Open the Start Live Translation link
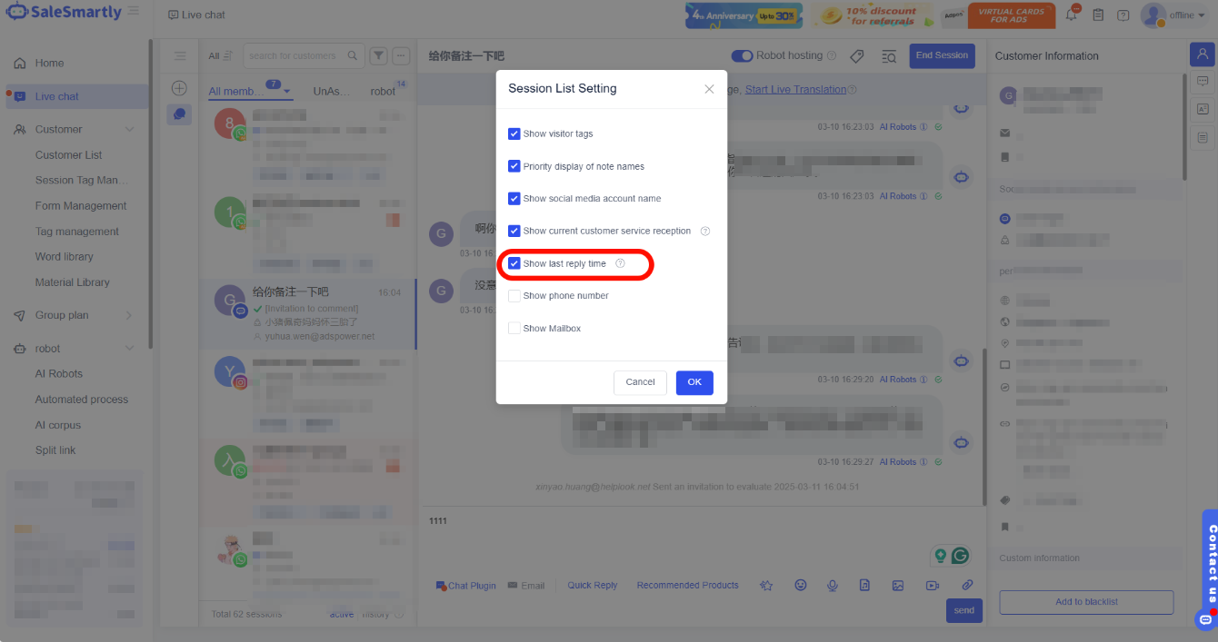The image size is (1218, 642). [795, 90]
